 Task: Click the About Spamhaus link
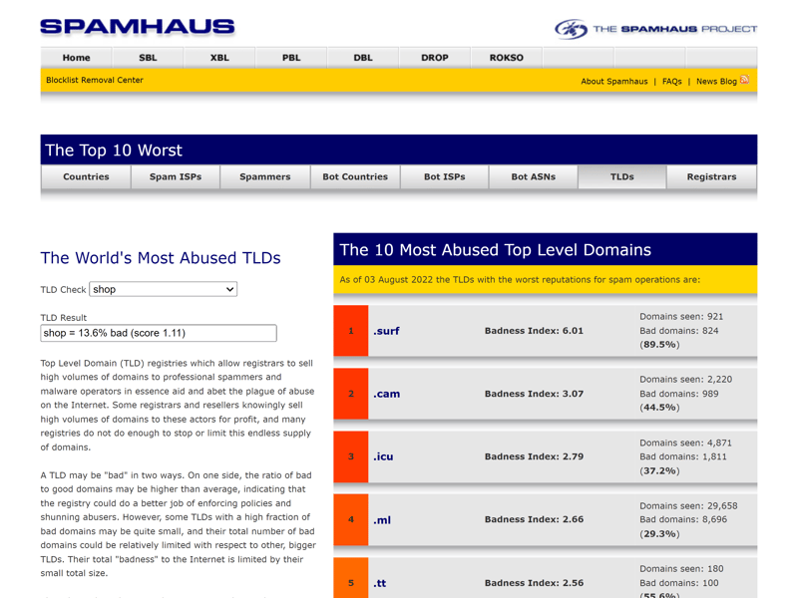click(613, 81)
